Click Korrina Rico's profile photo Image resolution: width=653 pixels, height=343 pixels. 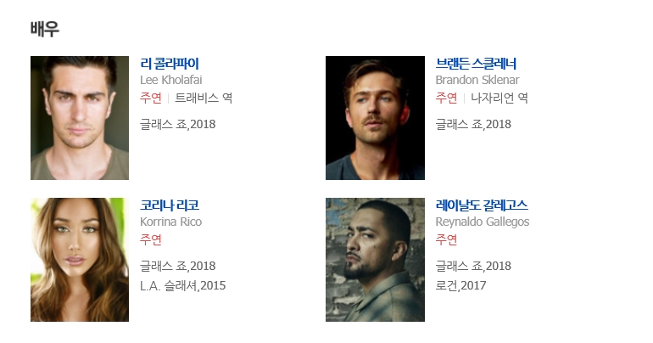click(x=80, y=260)
